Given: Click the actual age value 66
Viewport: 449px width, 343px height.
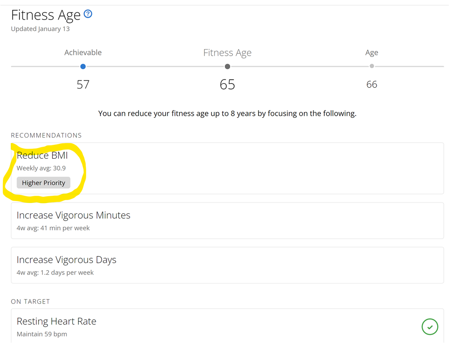Looking at the screenshot, I should [x=372, y=85].
